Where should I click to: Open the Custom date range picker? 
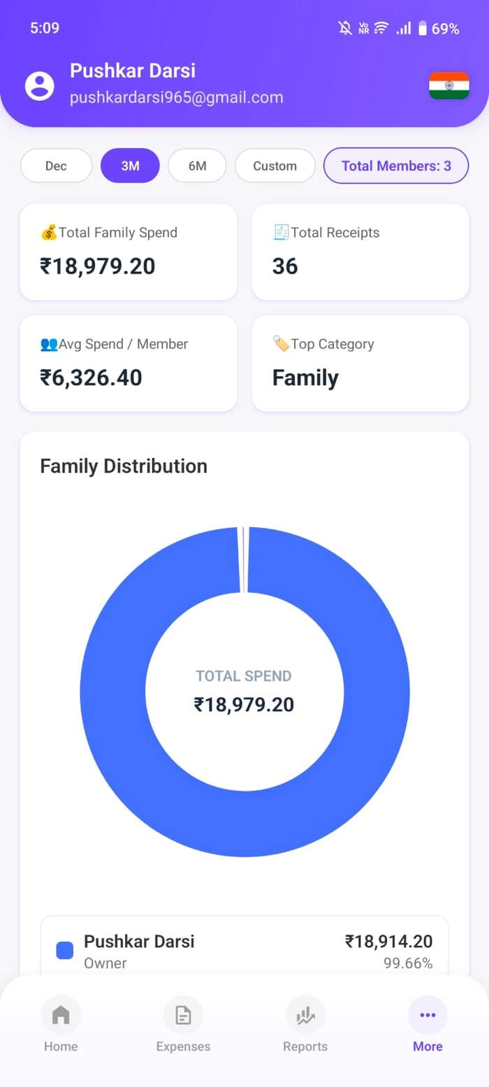click(275, 166)
